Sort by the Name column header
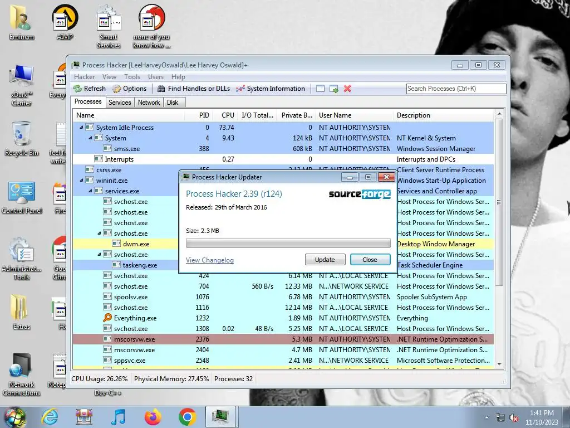 pos(129,115)
